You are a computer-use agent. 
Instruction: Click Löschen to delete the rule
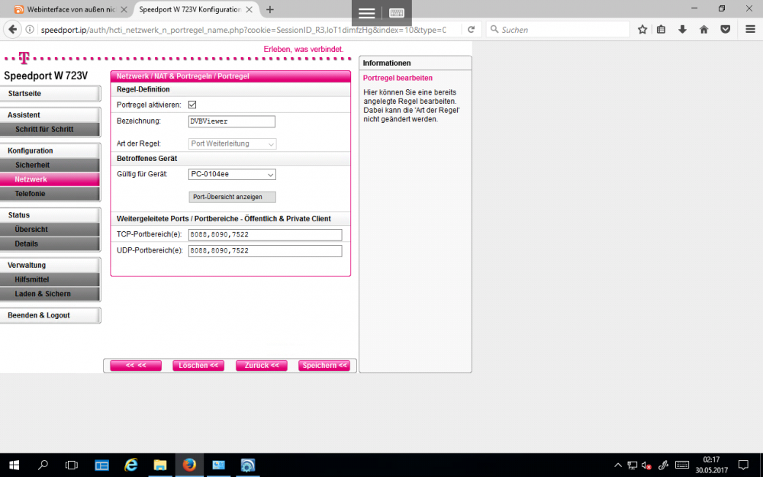click(x=198, y=366)
